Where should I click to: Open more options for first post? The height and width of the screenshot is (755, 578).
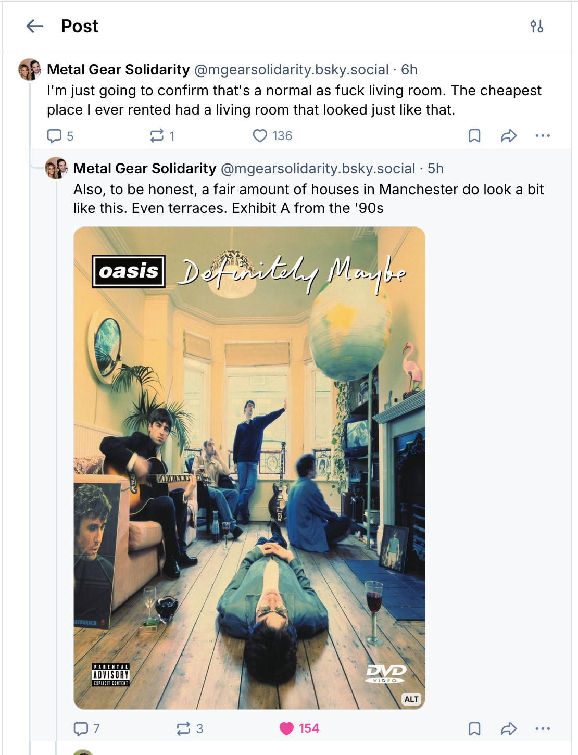click(x=543, y=136)
